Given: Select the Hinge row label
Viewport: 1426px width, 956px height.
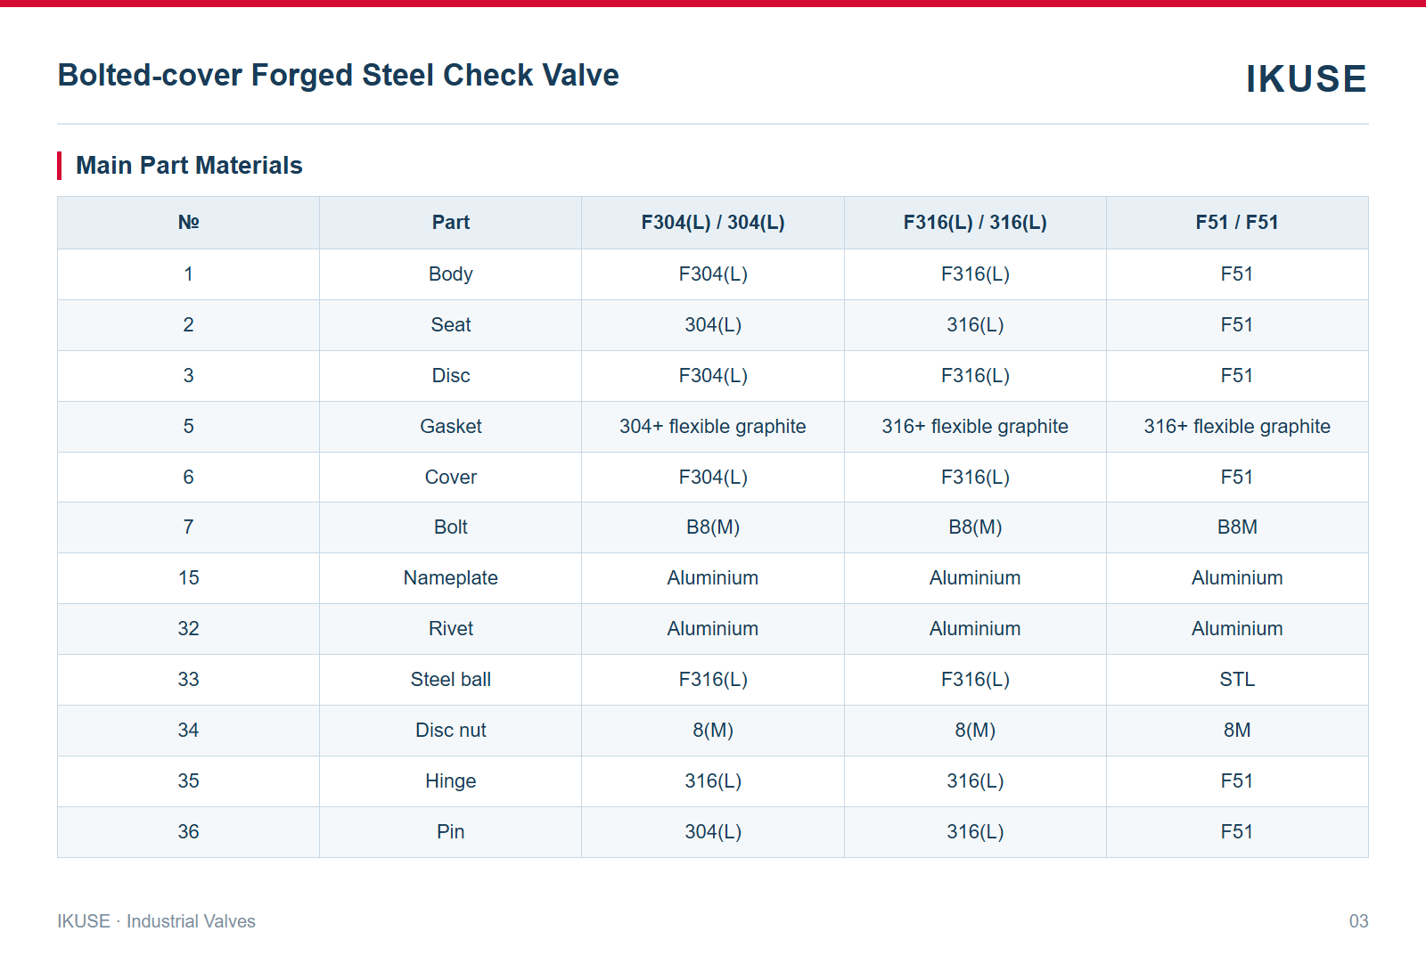Looking at the screenshot, I should 451,780.
